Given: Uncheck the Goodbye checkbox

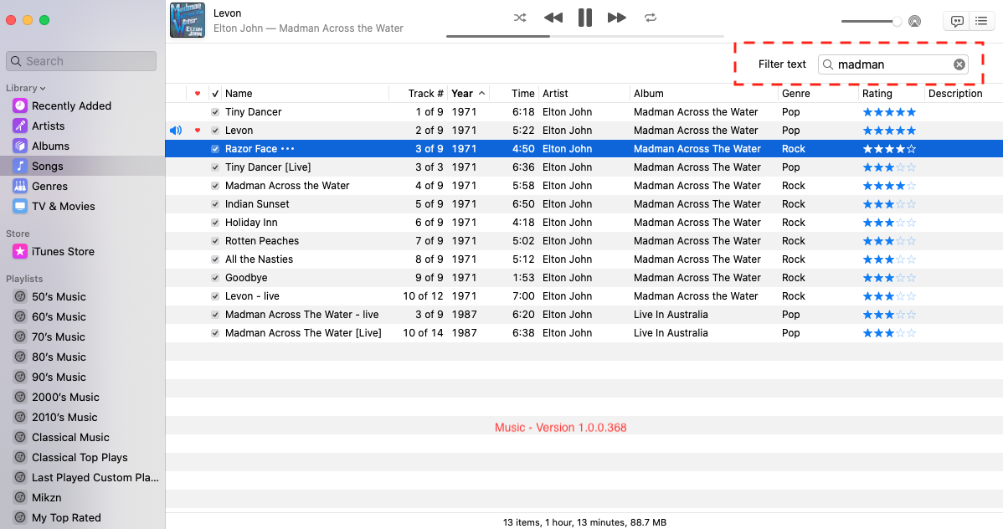Looking at the screenshot, I should [x=215, y=278].
